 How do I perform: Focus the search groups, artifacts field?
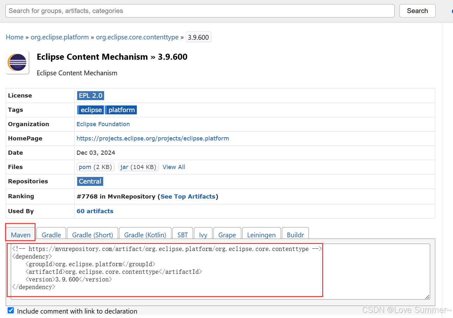200,11
